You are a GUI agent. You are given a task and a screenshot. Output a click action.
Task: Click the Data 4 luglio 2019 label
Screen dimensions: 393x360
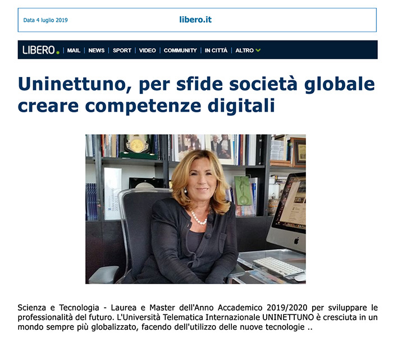click(45, 20)
